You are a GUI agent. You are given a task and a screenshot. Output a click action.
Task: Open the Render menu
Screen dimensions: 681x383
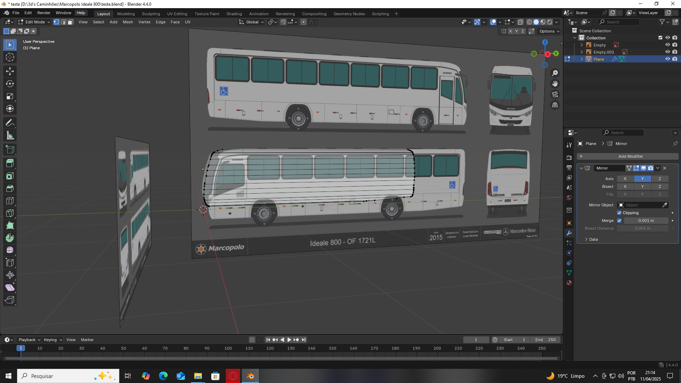click(44, 13)
